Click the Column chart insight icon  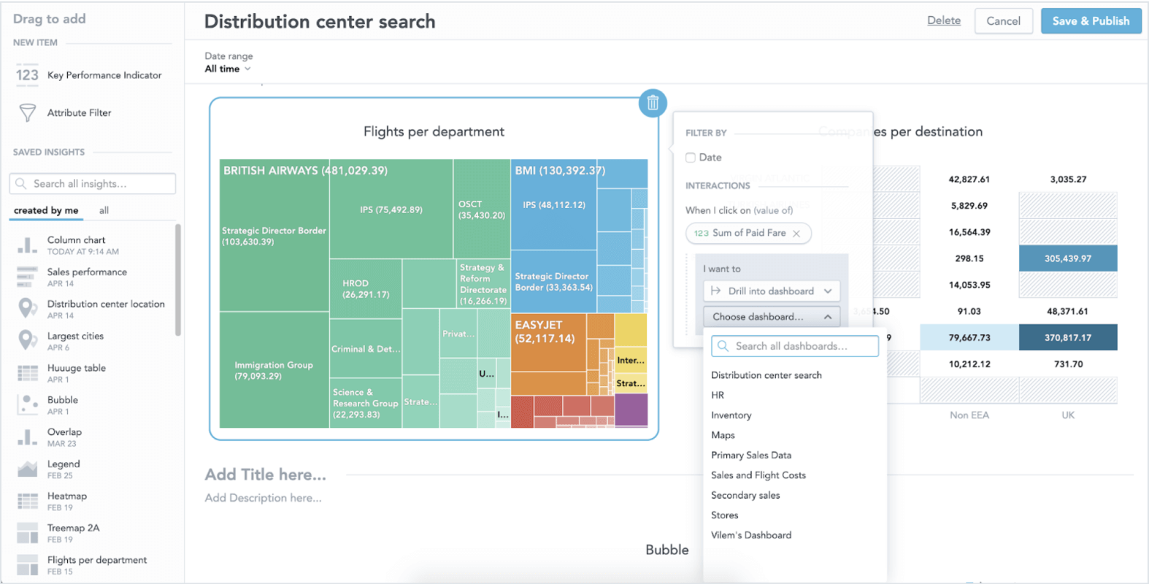[27, 245]
